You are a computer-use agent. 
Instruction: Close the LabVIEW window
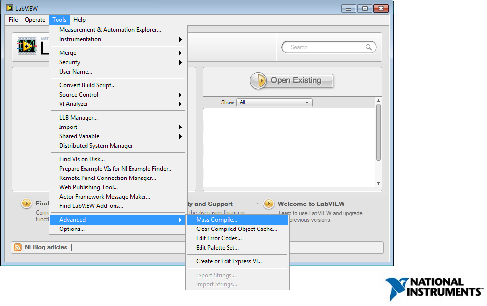(381, 9)
